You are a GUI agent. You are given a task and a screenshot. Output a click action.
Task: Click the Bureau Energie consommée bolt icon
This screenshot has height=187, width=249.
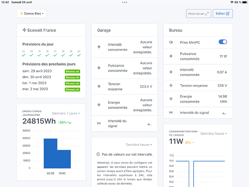[171, 99]
